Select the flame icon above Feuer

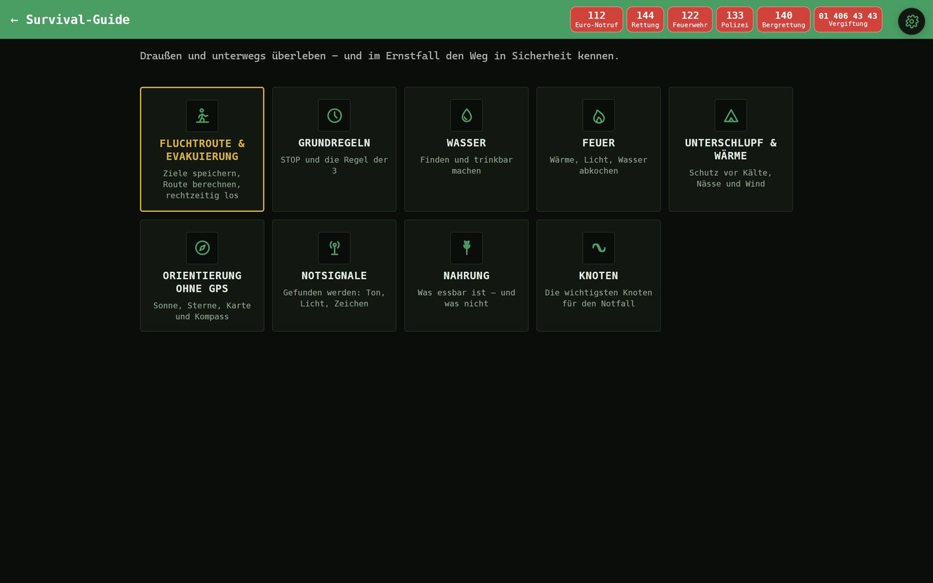click(598, 115)
